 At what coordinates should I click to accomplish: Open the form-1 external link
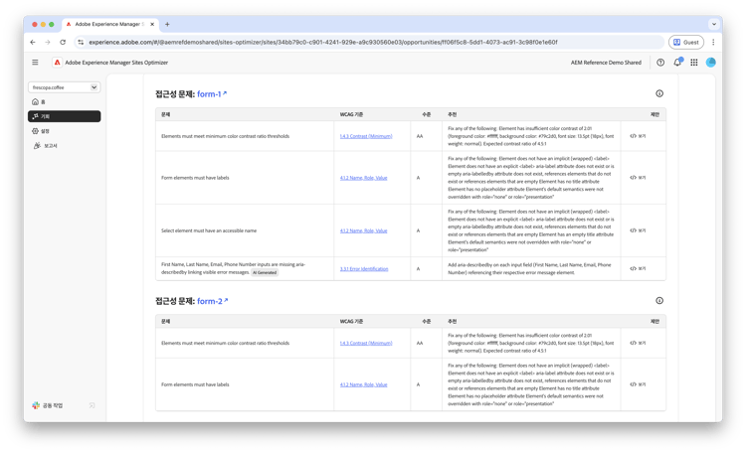(x=212, y=94)
